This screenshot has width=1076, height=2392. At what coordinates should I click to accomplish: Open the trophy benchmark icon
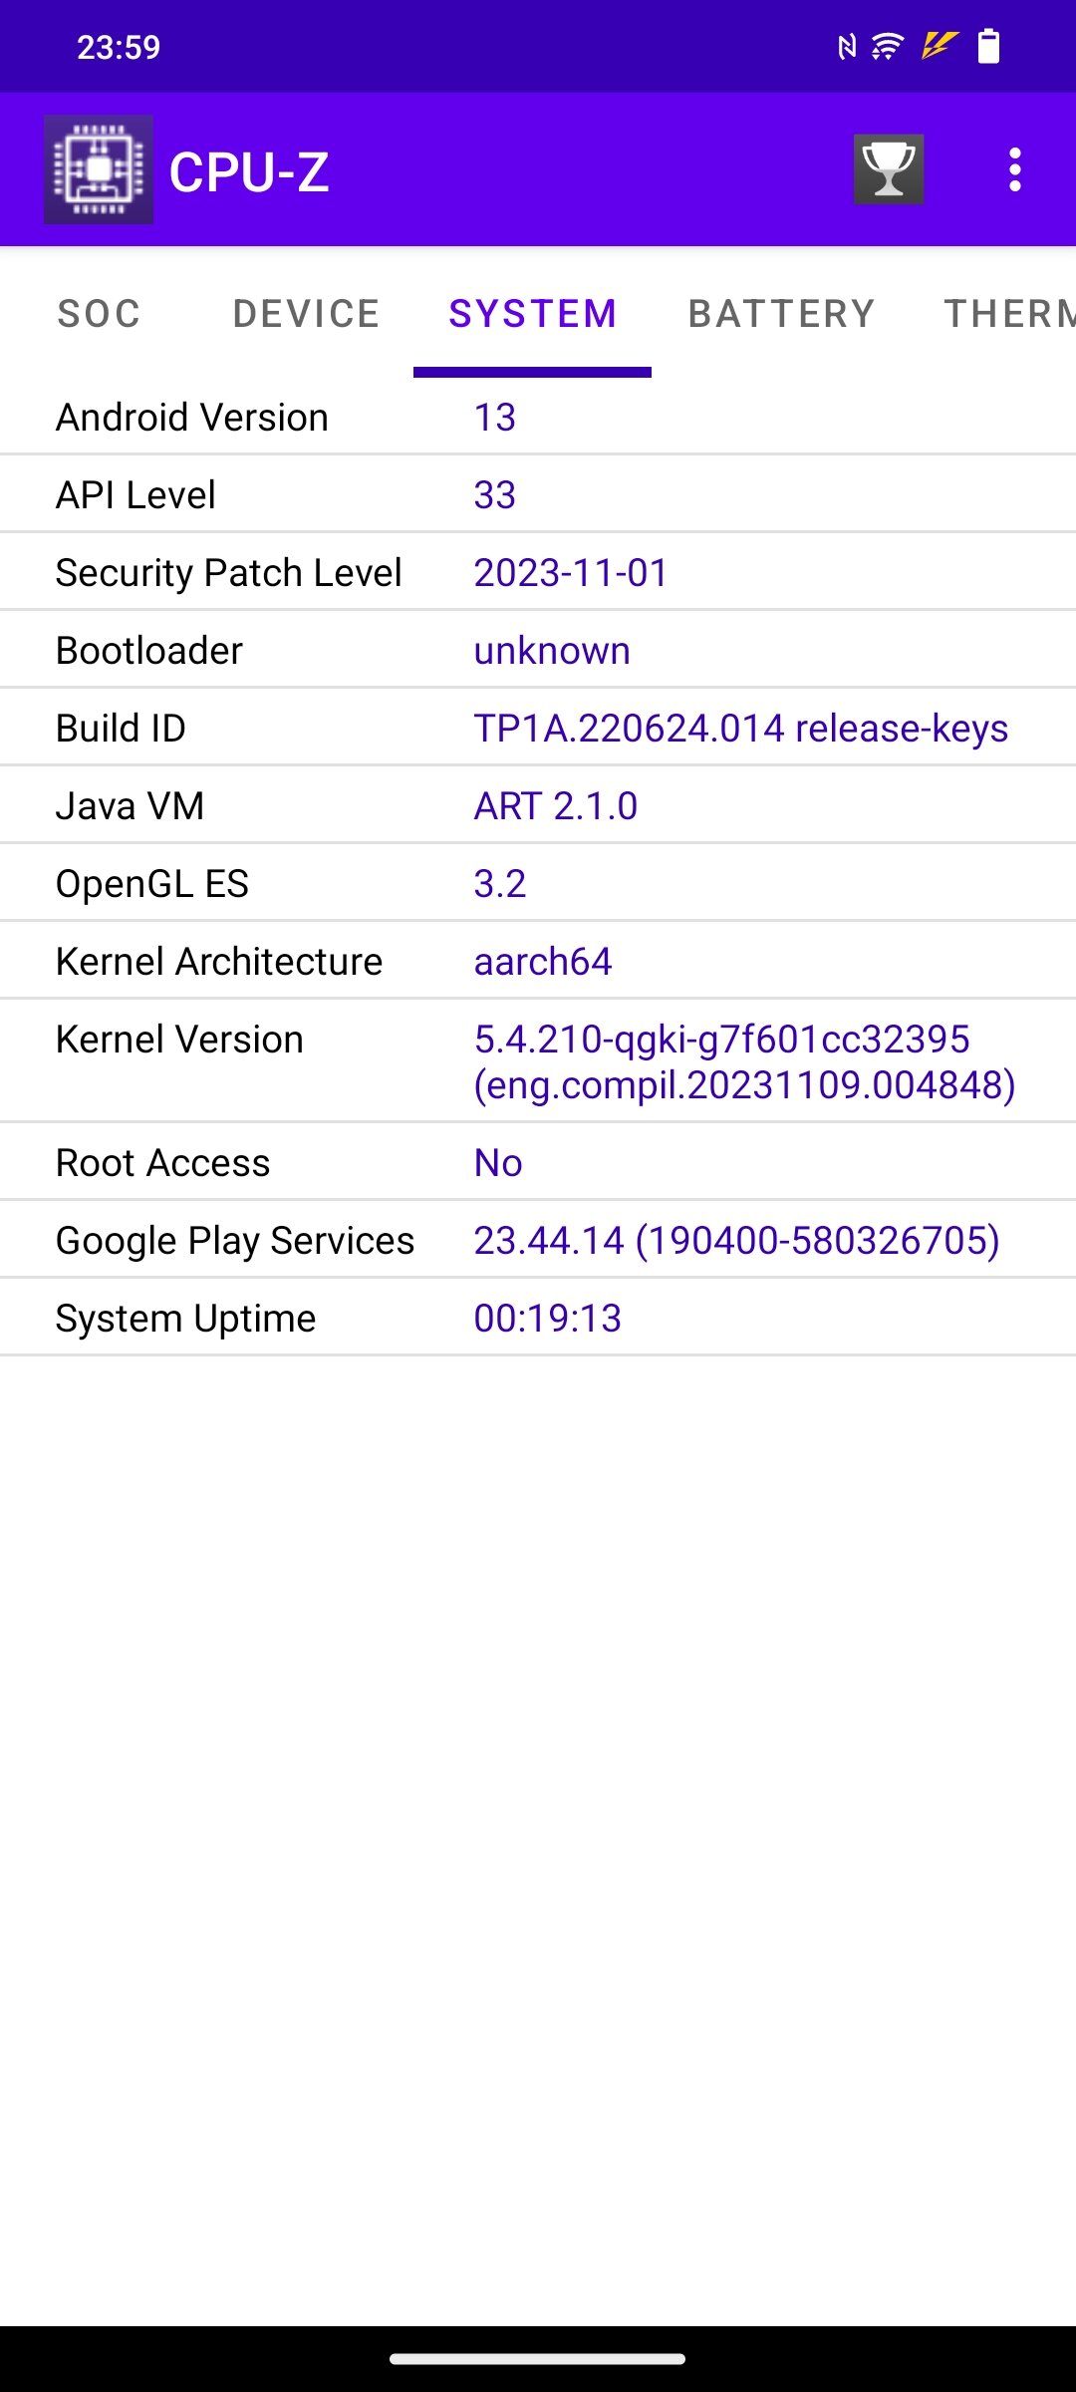[889, 169]
